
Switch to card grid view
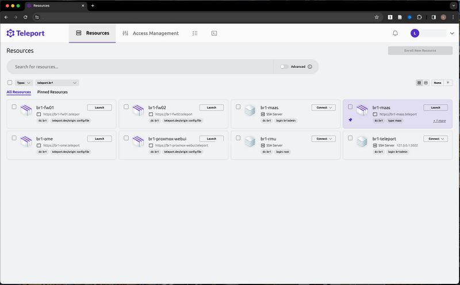pyautogui.click(x=419, y=83)
